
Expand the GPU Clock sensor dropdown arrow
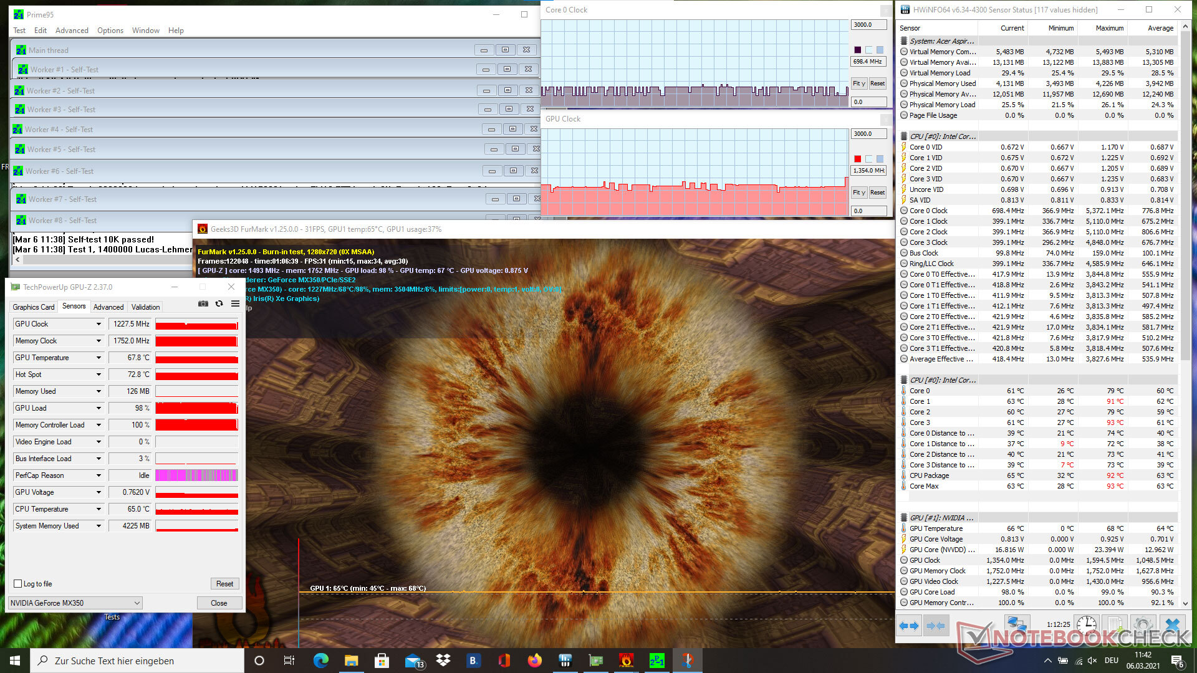(x=99, y=324)
